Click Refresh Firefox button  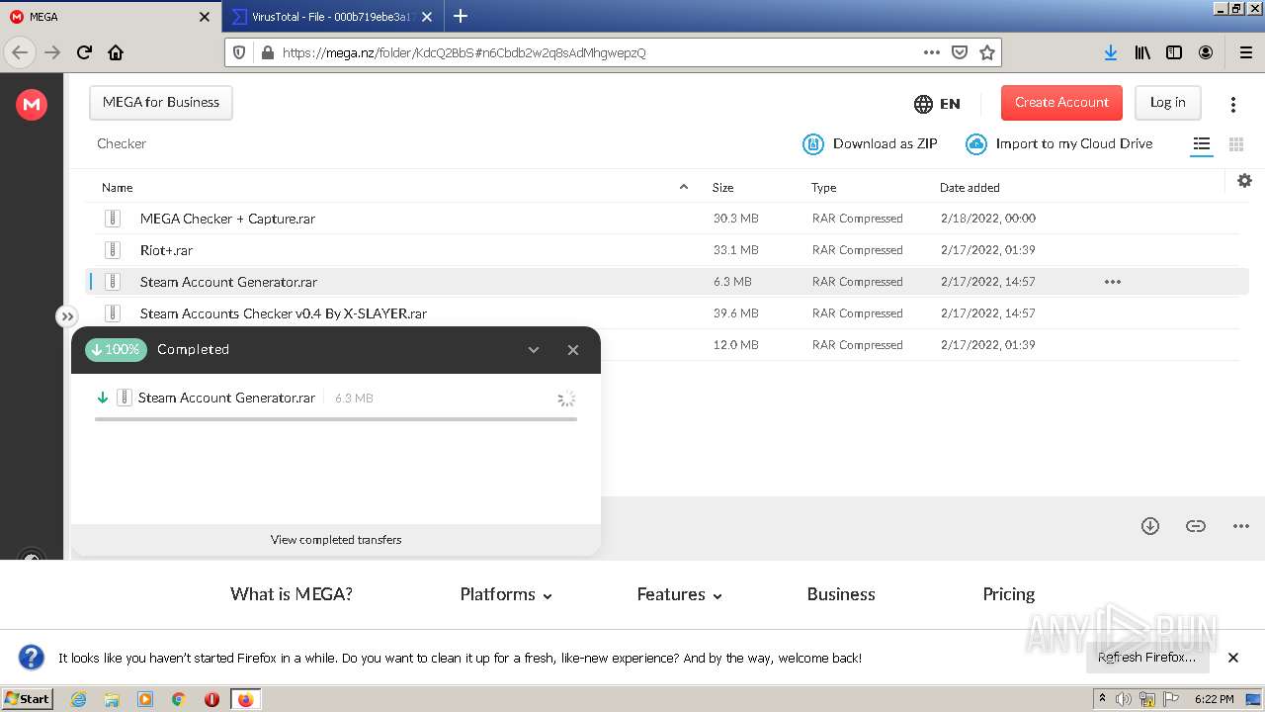[1146, 658]
